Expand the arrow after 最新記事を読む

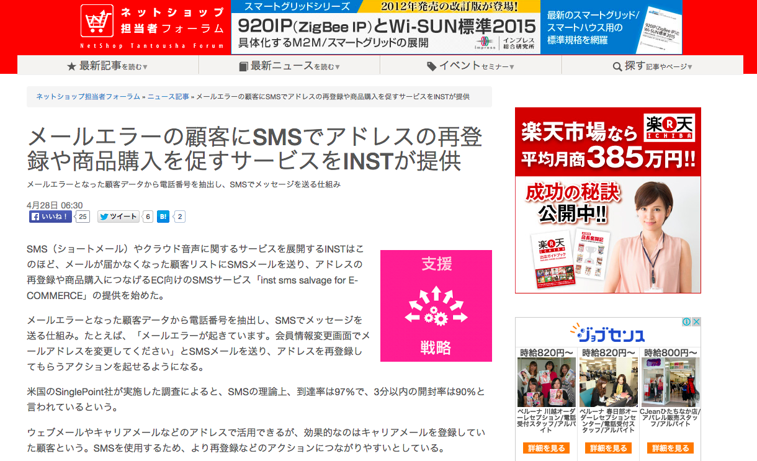[x=145, y=67]
